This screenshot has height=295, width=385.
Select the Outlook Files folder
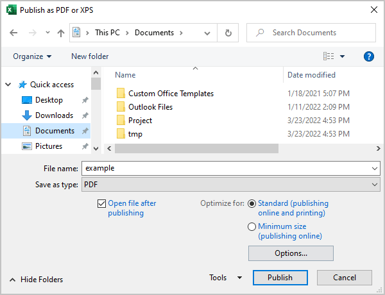point(150,107)
